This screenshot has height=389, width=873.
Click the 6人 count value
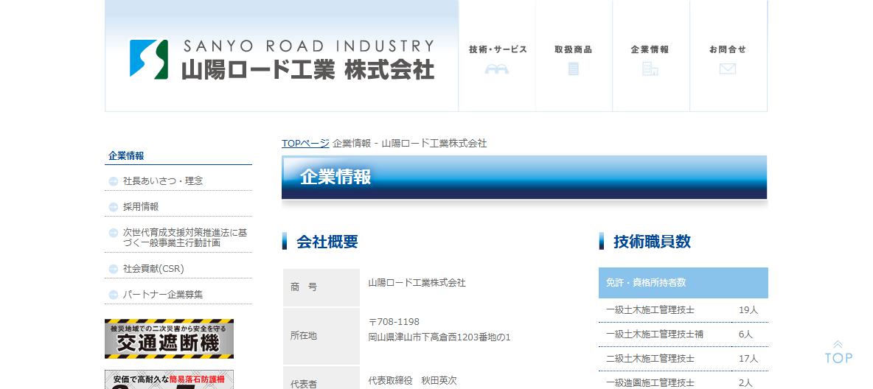745,334
